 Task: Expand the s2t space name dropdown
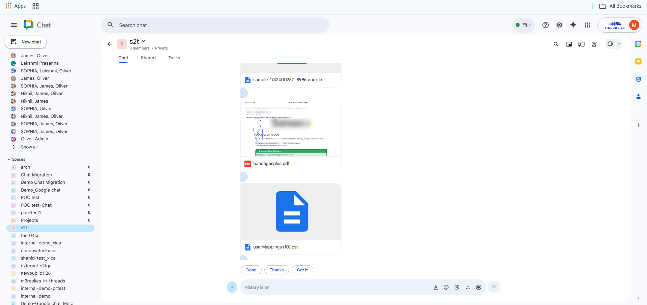(x=144, y=41)
